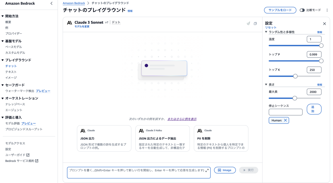Click the 最大長 slider handle
Viewport: 333px width, 183px height.
click(x=295, y=98)
